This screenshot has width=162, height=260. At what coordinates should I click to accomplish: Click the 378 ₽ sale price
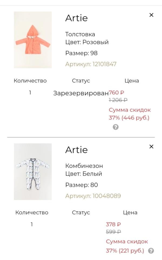pyautogui.click(x=113, y=224)
